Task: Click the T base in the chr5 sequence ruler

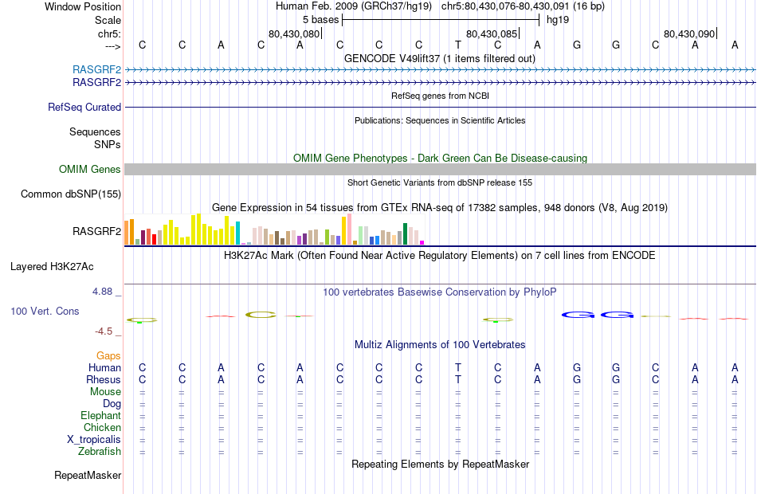Action: click(x=457, y=45)
